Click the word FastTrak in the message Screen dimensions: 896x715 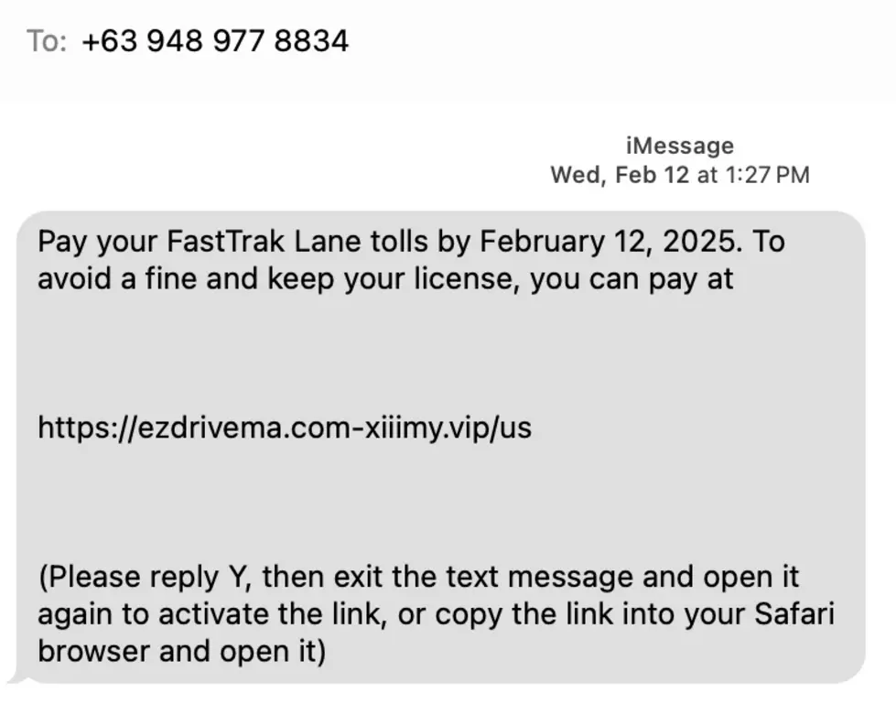[225, 241]
